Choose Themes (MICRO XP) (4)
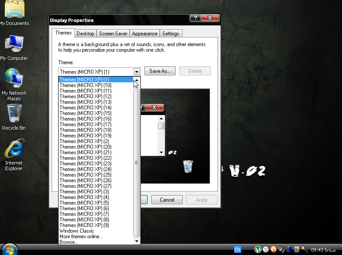Viewport: 342px width, 255px height. coord(96,197)
